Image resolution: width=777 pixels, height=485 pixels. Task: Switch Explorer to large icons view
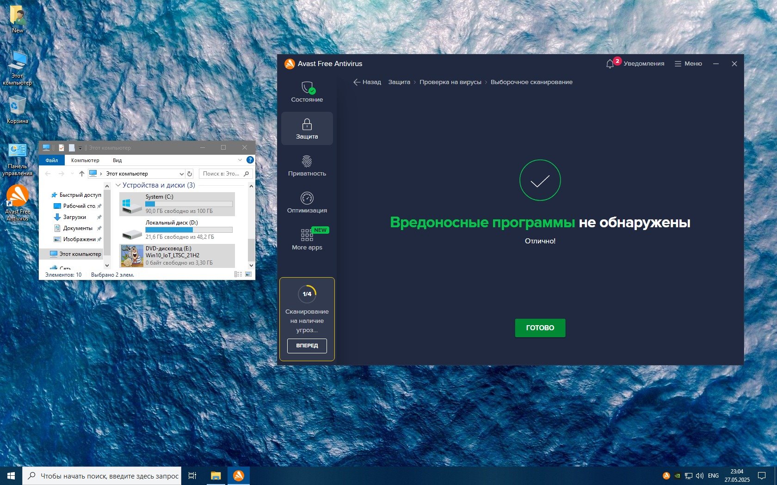[x=248, y=274]
